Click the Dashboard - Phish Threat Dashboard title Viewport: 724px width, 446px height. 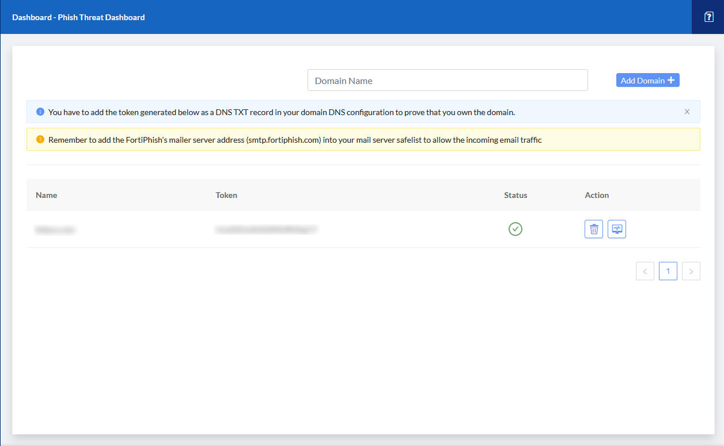point(78,17)
